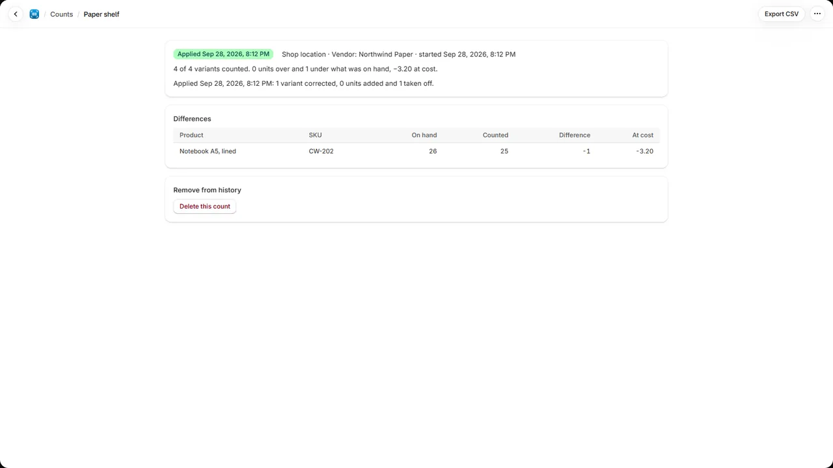833x468 pixels.
Task: Click the counted value 25
Action: click(504, 151)
